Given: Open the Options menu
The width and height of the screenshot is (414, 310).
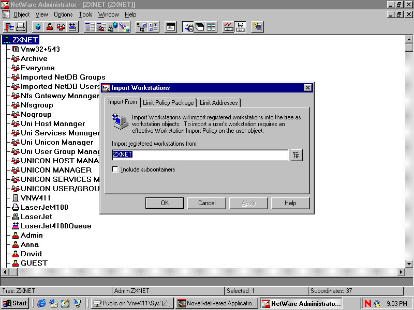Looking at the screenshot, I should click(63, 14).
